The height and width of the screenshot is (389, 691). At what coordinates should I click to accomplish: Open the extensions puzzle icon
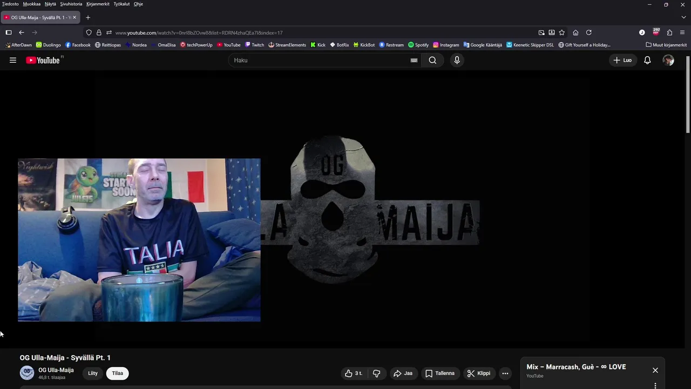[x=669, y=32]
